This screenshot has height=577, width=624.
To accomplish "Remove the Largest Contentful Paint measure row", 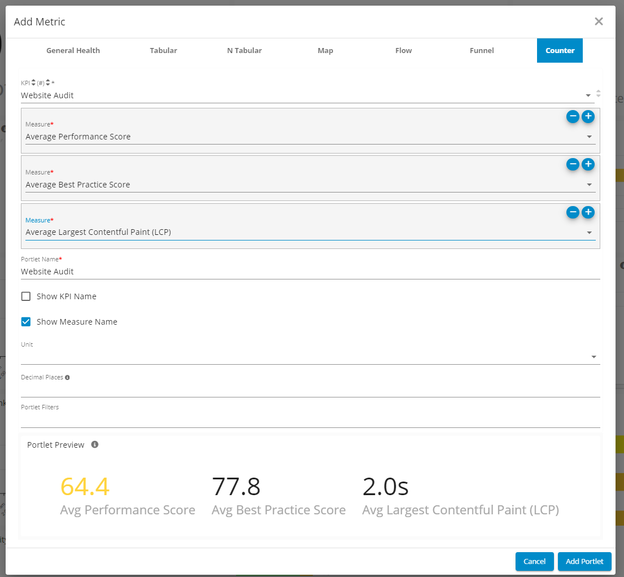I will pos(573,212).
